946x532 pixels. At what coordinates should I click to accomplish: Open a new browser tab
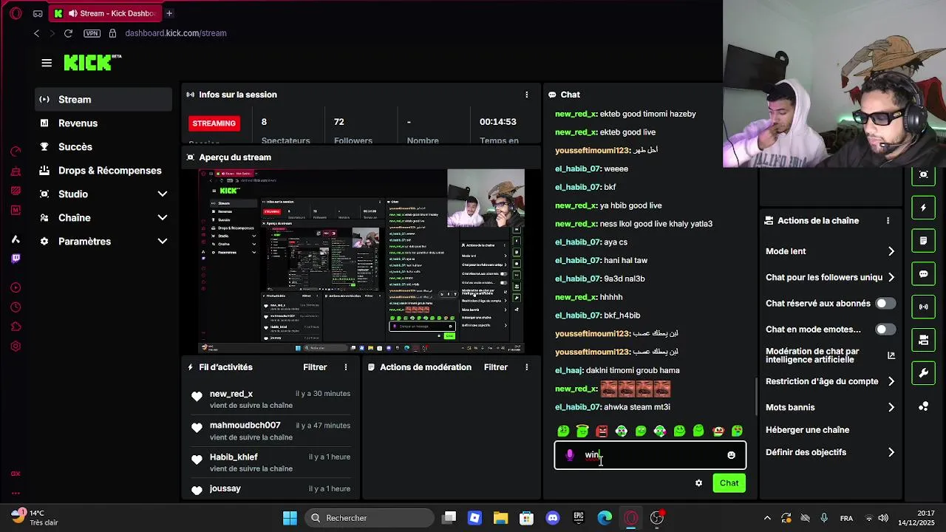click(x=169, y=13)
